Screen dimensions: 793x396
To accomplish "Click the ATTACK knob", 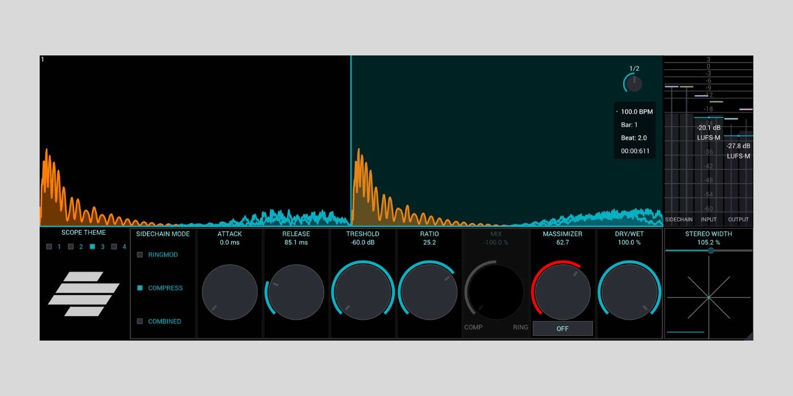I will pyautogui.click(x=230, y=292).
